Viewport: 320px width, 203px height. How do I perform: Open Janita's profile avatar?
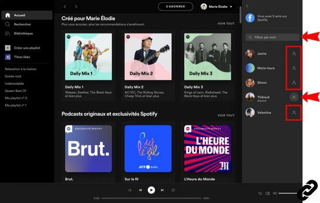point(250,54)
